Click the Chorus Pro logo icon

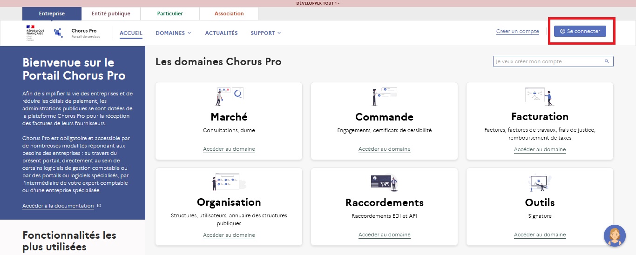coord(58,33)
